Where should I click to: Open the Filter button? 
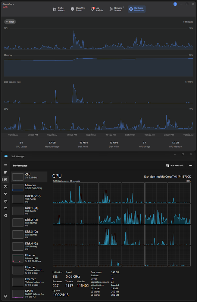[10, 22]
